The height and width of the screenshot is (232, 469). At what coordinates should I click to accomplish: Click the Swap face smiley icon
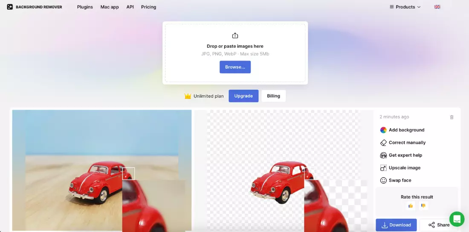click(x=383, y=180)
